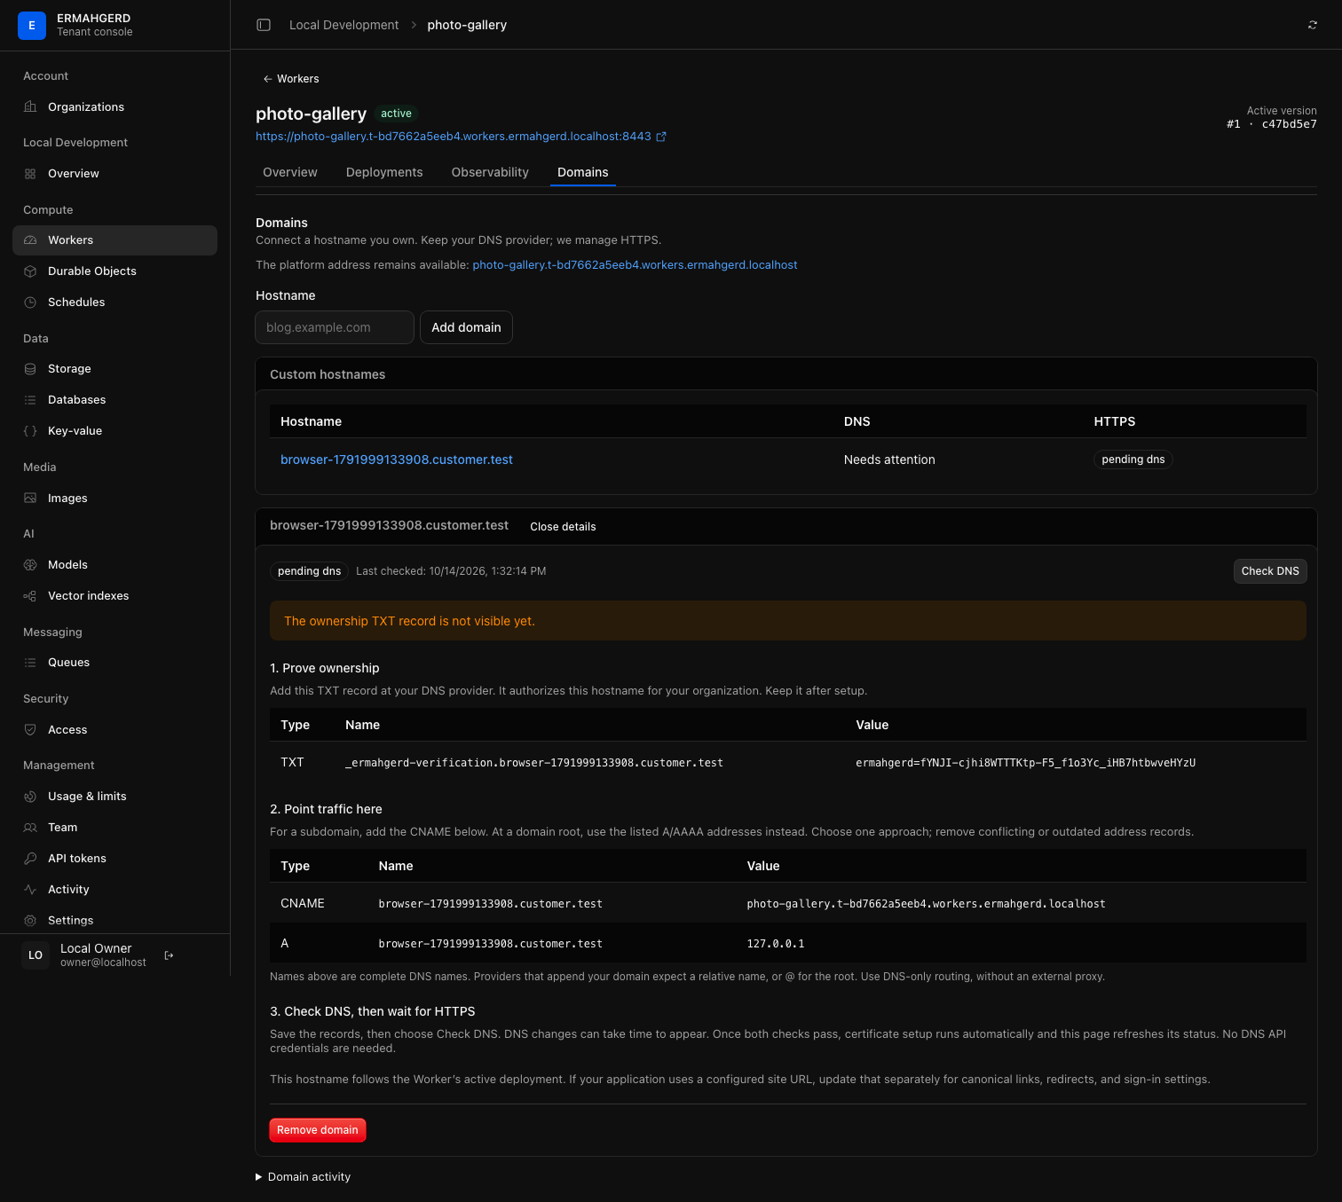The width and height of the screenshot is (1342, 1202).
Task: Open Queues under Messaging
Action: click(114, 663)
